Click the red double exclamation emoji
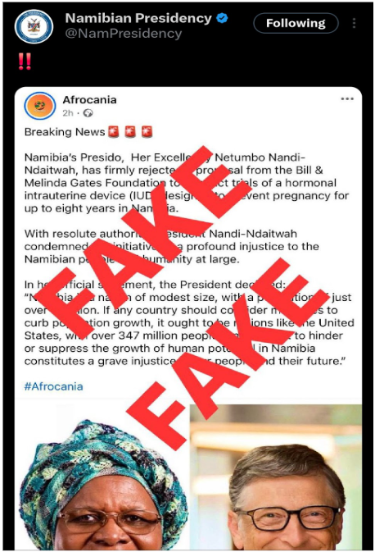Viewport: 375px width, 552px height. tap(25, 62)
